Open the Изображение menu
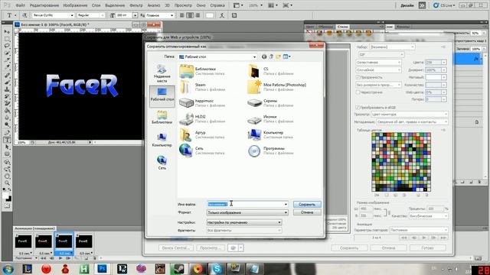The image size is (490, 275). (x=75, y=5)
